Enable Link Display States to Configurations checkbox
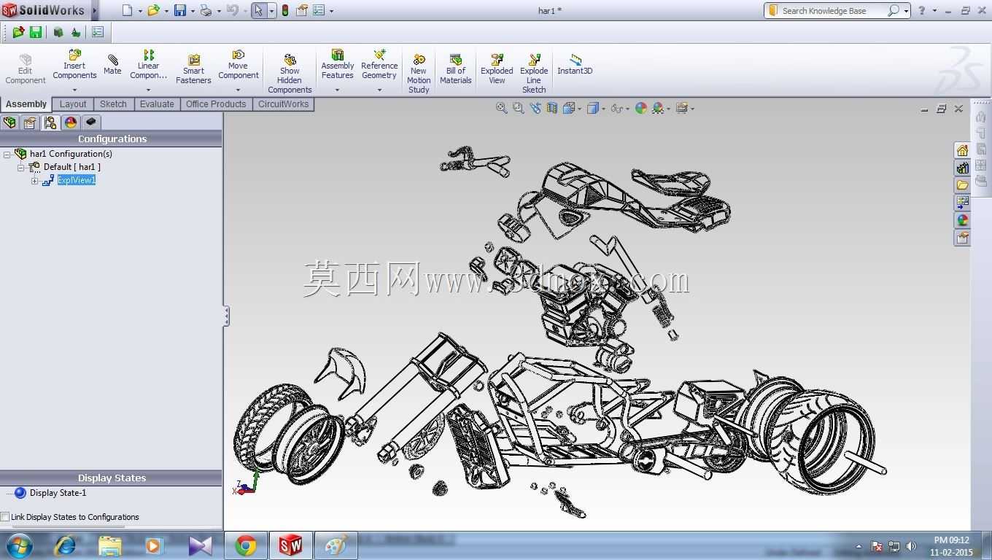 5,517
